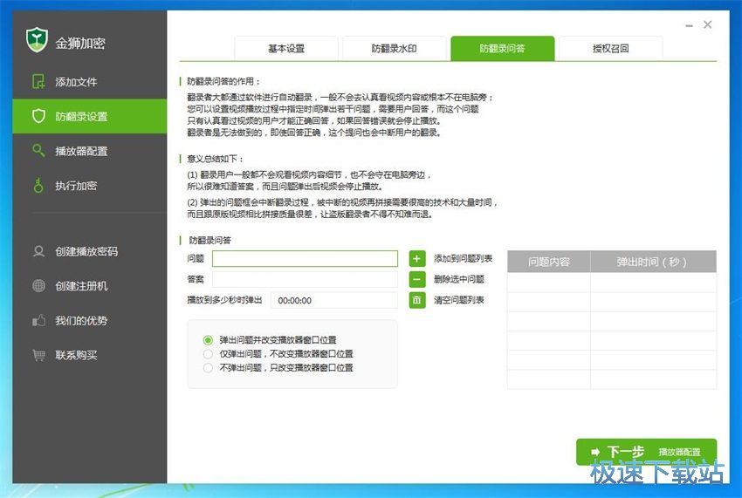This screenshot has height=498, width=742.
Task: Click the 执行加密 icon in sidebar
Action: 38,186
